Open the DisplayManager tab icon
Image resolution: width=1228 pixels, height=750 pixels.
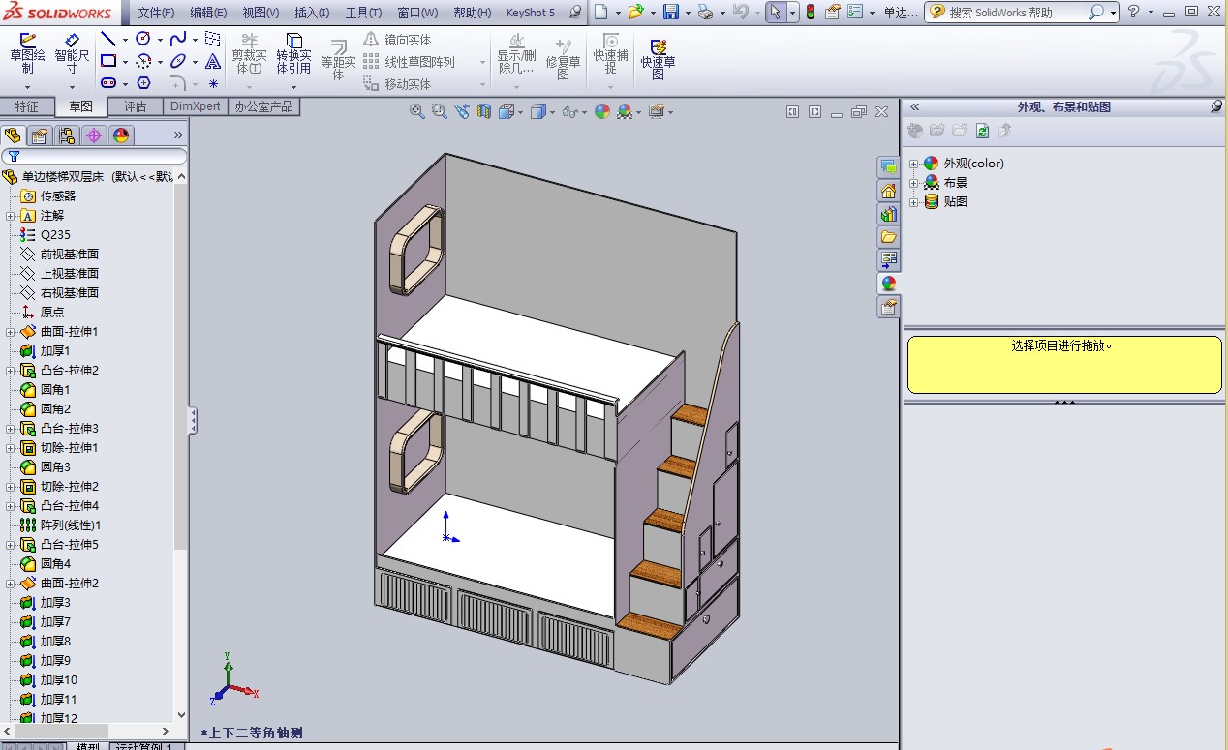click(x=121, y=135)
